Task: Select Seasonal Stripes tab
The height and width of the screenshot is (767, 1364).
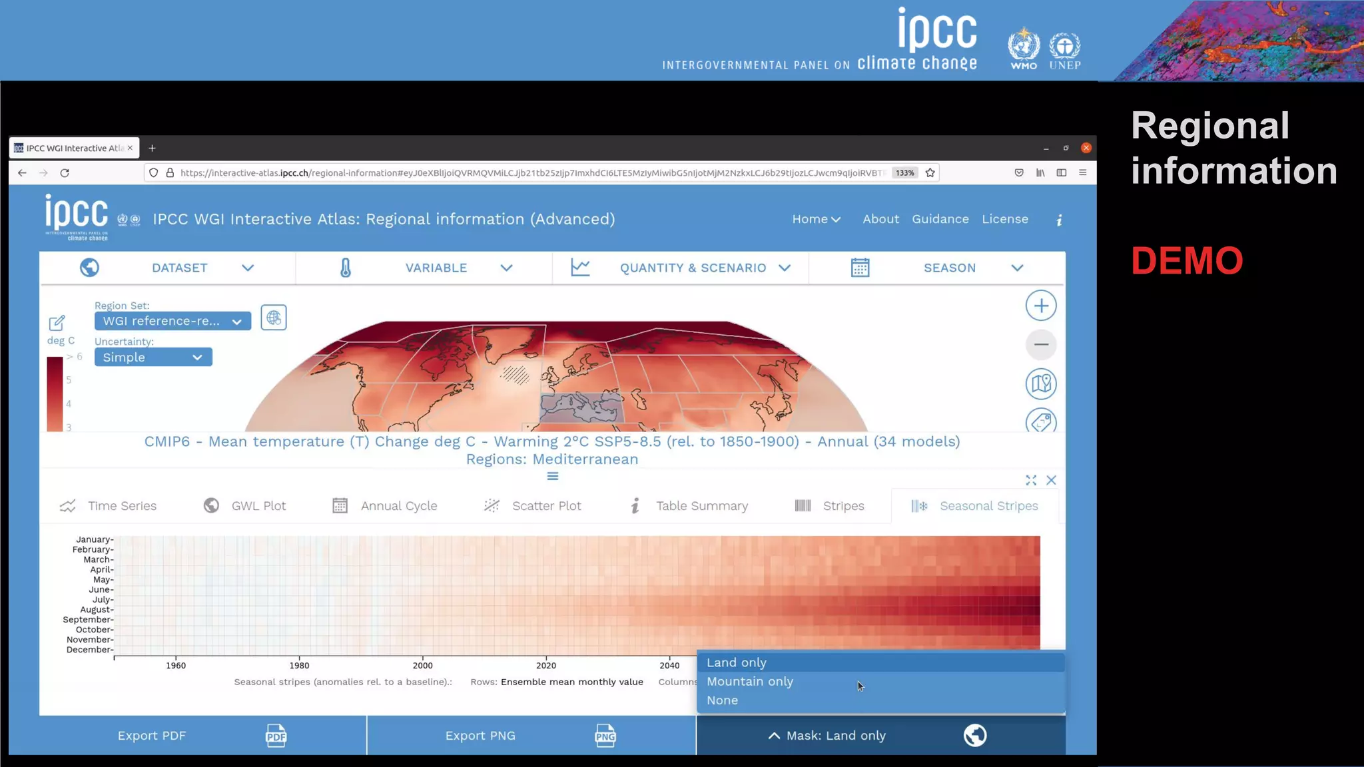Action: pyautogui.click(x=974, y=506)
